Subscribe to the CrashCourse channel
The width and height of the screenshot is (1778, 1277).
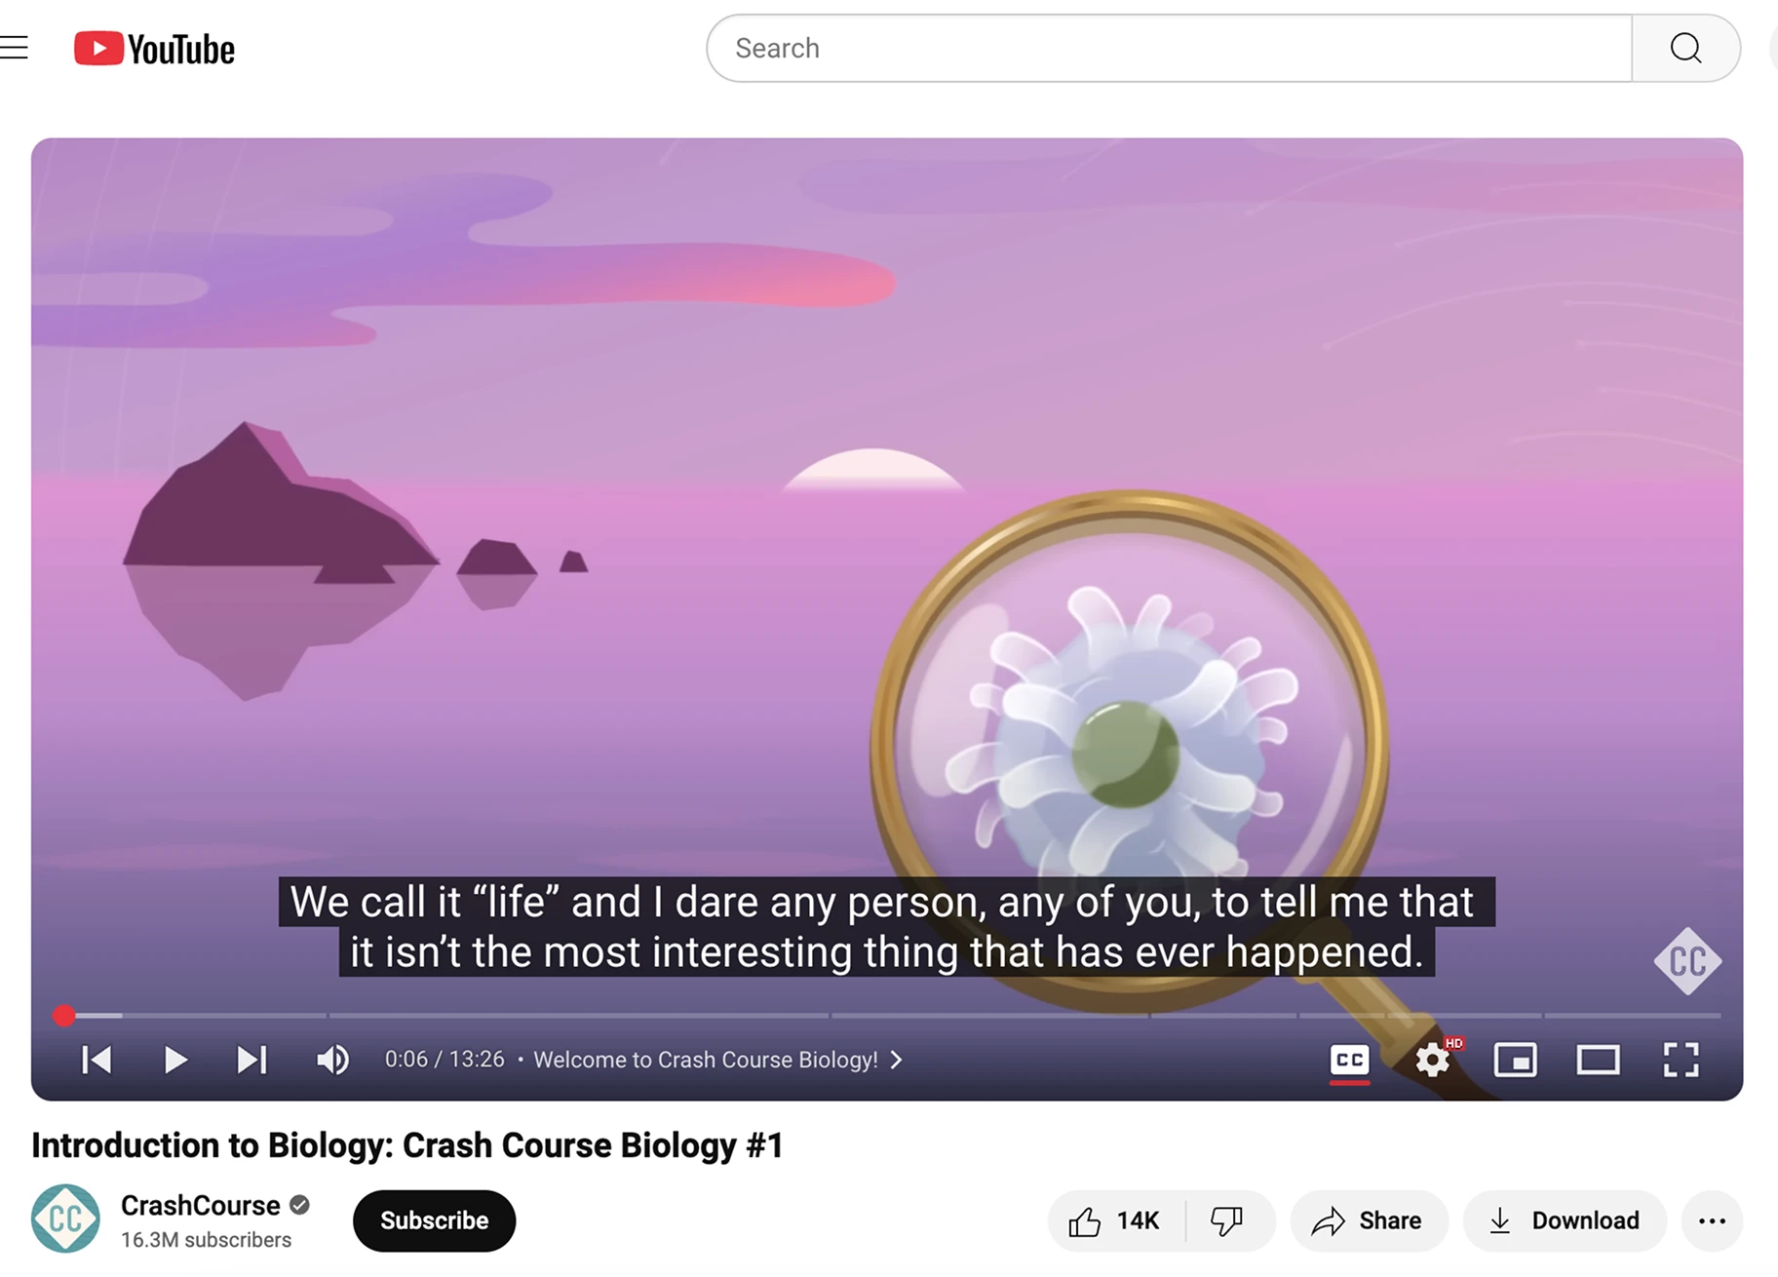(434, 1220)
